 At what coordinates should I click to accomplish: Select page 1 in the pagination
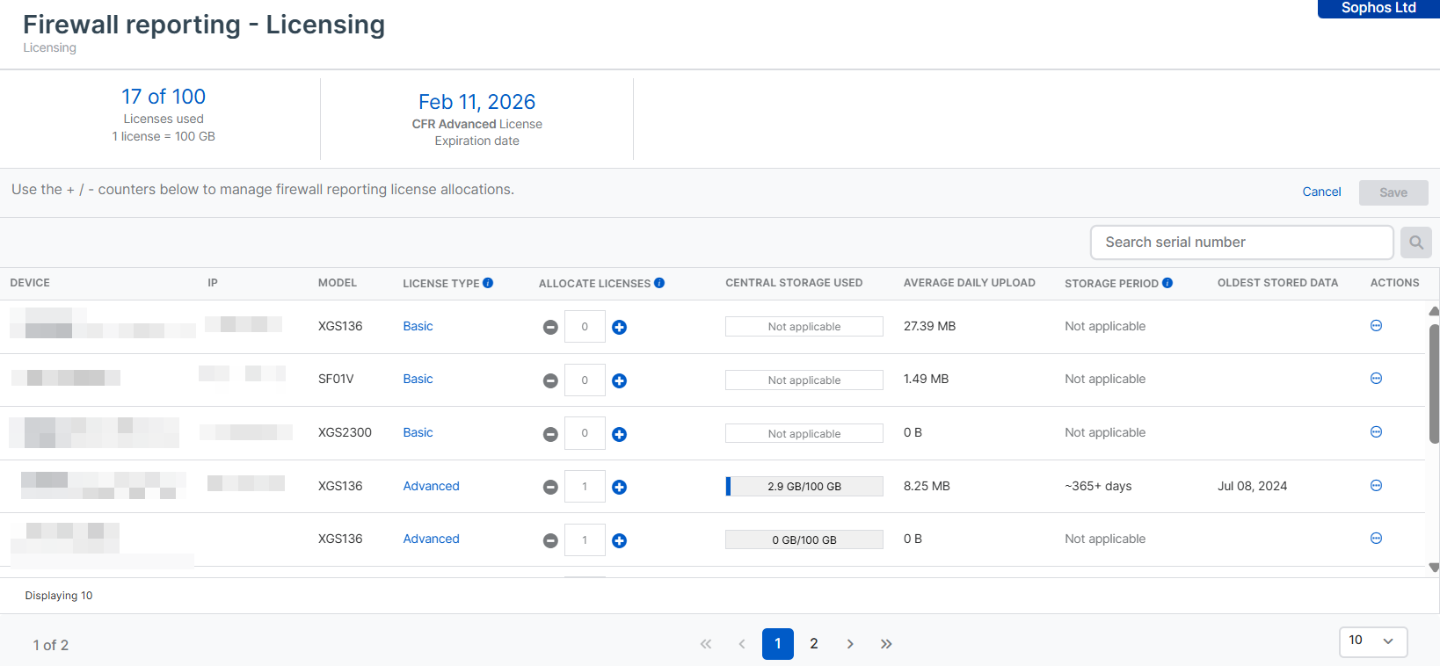(777, 644)
